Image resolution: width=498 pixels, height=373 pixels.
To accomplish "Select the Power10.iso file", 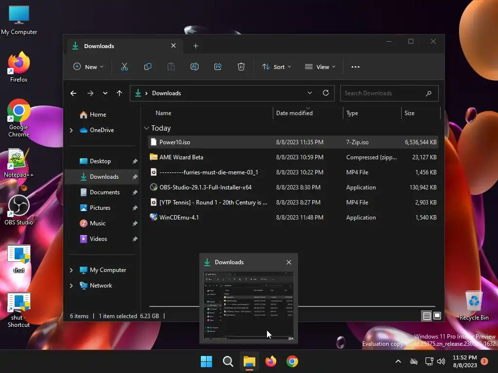I will coord(293,142).
